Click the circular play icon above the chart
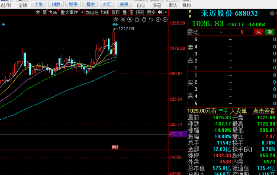The height and width of the screenshot is (175, 277). click(130, 20)
